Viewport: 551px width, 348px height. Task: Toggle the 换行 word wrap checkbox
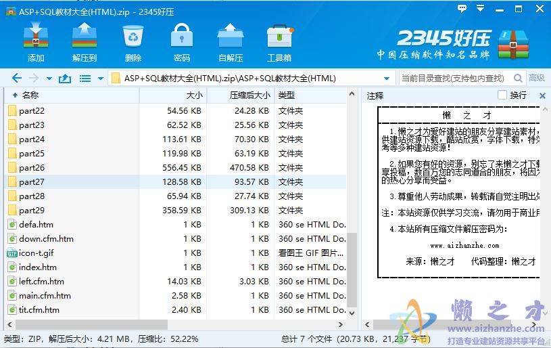[x=502, y=95]
